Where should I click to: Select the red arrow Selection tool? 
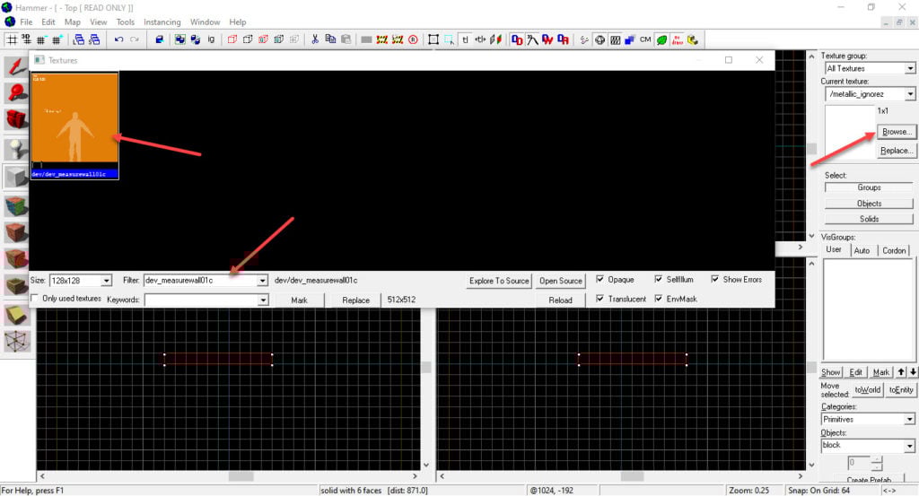(16, 68)
